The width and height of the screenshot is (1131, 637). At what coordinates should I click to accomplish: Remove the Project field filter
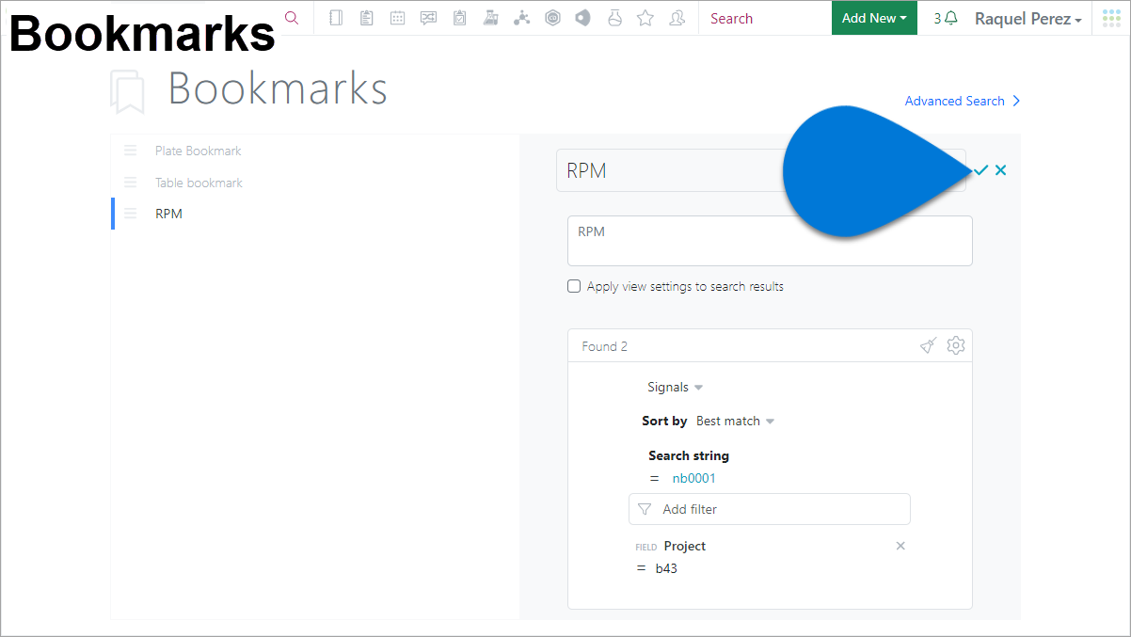900,546
